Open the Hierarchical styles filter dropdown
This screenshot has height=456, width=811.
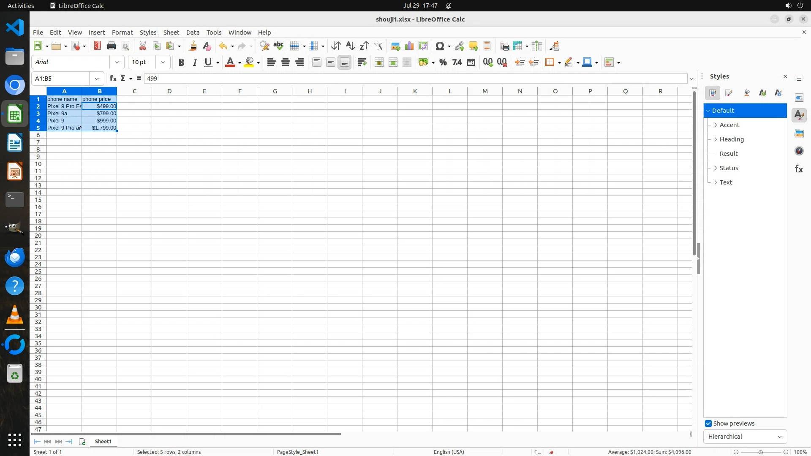coord(745,437)
